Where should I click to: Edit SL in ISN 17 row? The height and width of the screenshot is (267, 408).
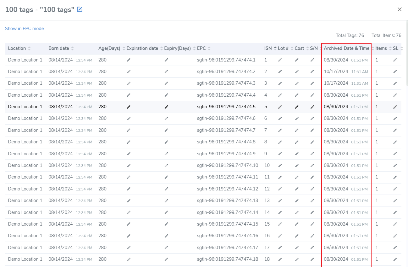[395, 248]
